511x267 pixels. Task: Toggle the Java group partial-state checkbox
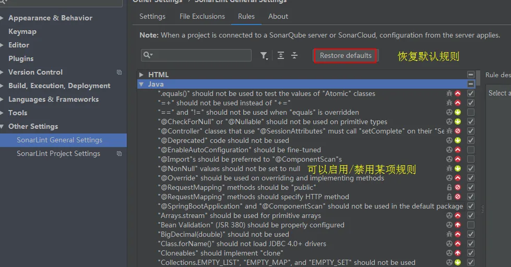click(x=471, y=84)
